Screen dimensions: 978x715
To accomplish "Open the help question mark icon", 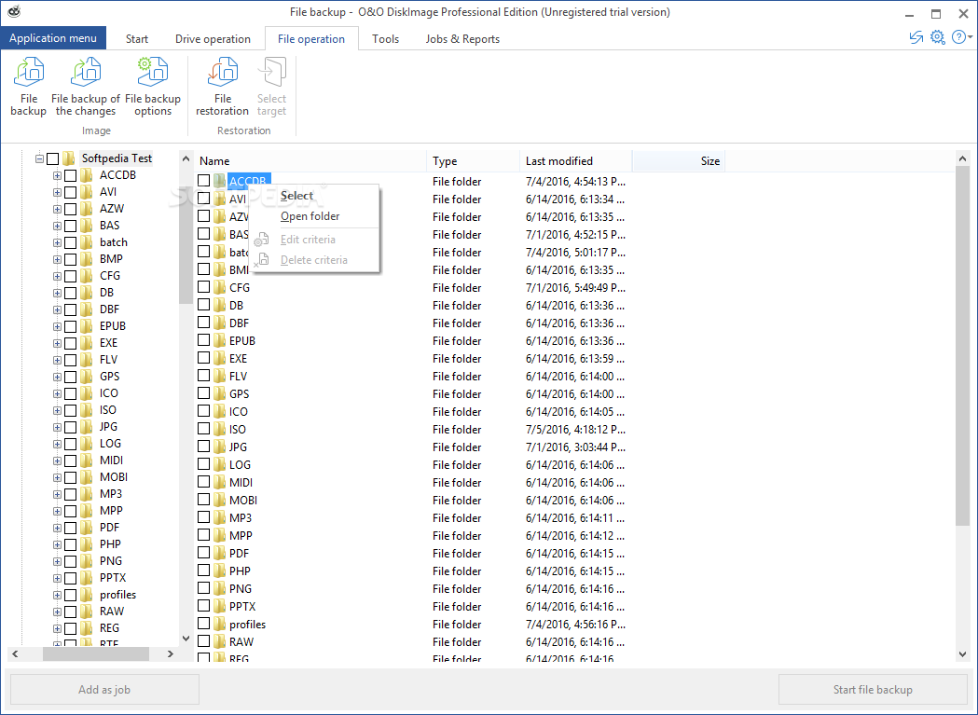I will 958,37.
